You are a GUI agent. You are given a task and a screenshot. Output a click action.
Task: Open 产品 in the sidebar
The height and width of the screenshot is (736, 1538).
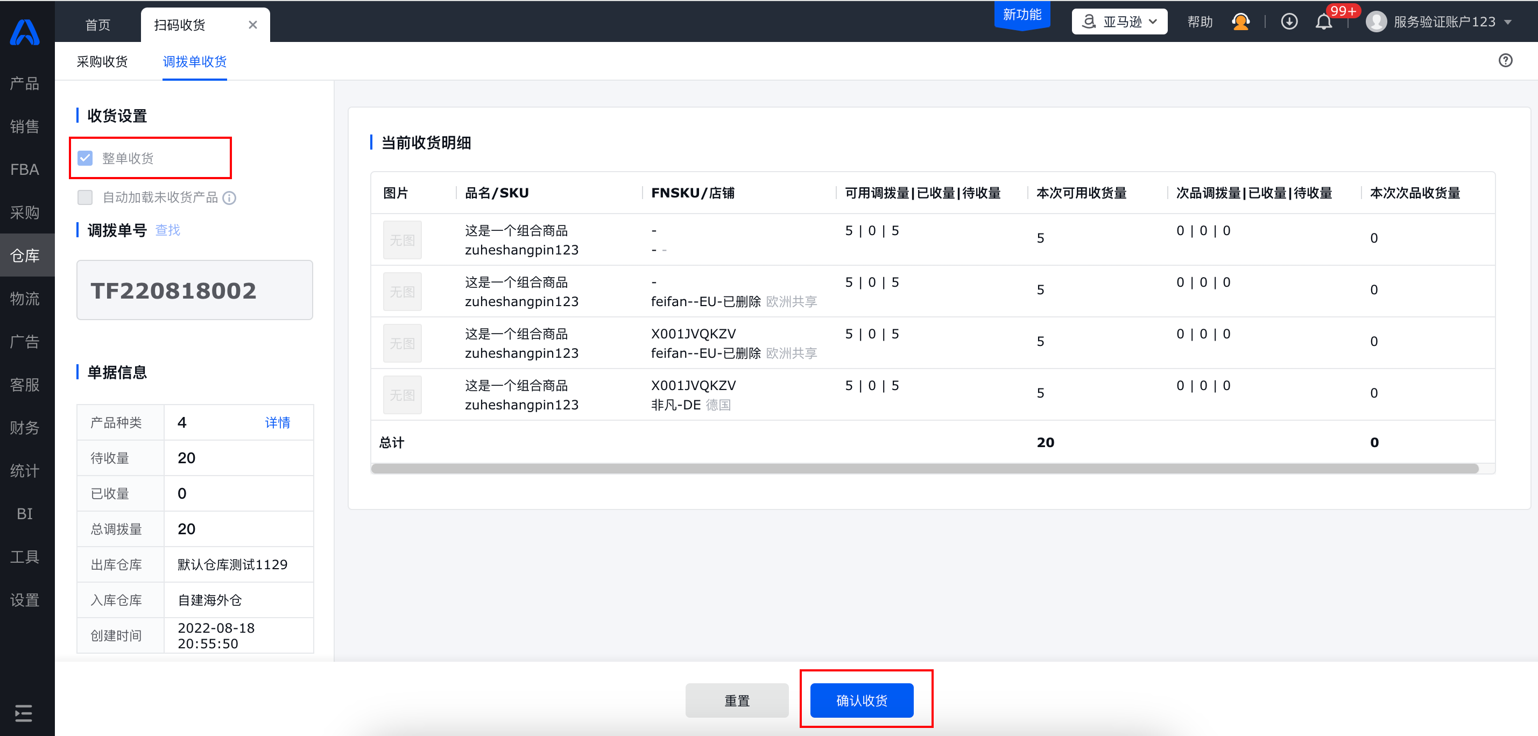pos(24,83)
